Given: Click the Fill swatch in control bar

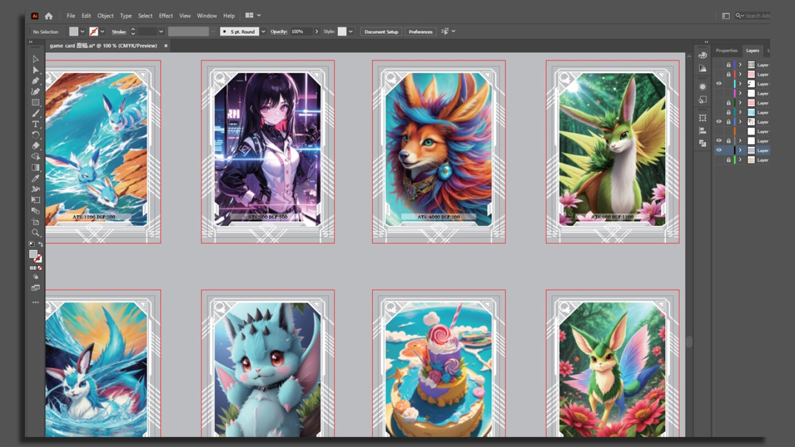Looking at the screenshot, I should (x=73, y=31).
